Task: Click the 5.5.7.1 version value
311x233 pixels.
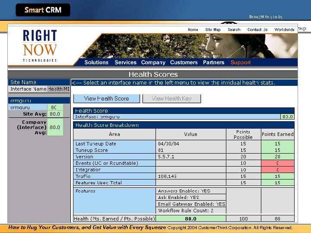Action: point(166,157)
